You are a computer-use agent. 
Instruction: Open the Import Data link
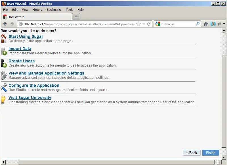[x=20, y=49]
